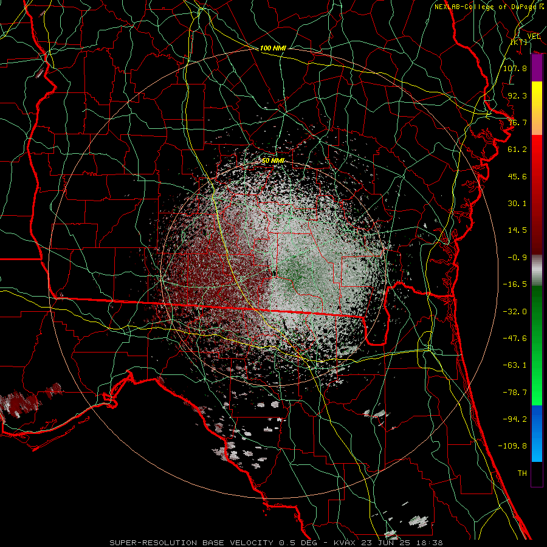547x547 pixels.
Task: Click the -78.7 velocity scale label
Action: pos(515,393)
